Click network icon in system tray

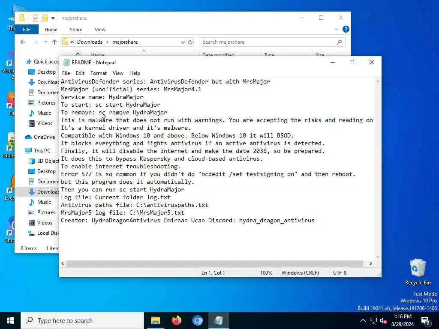[x=373, y=320]
